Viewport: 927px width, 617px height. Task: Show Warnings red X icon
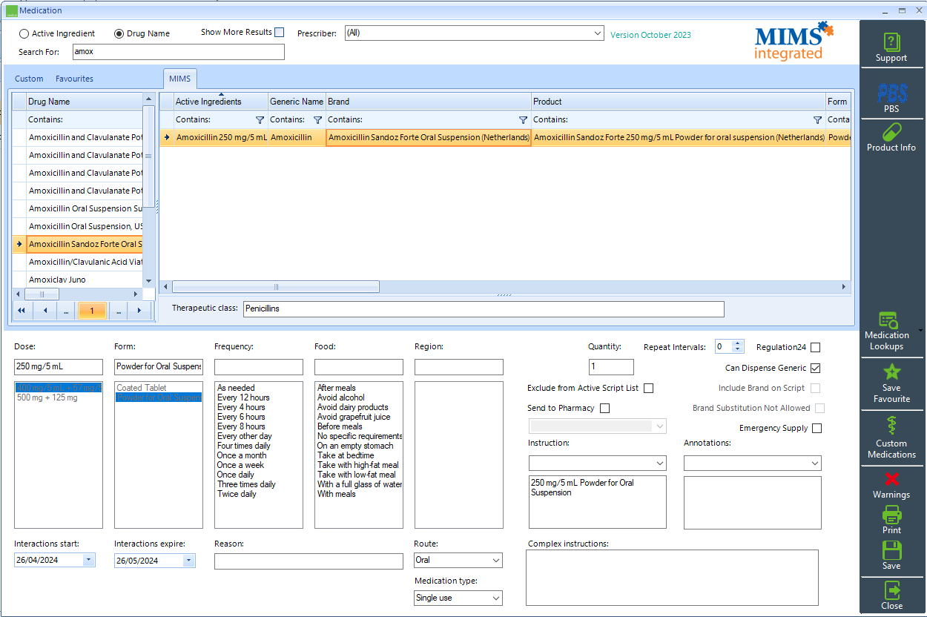pyautogui.click(x=891, y=479)
